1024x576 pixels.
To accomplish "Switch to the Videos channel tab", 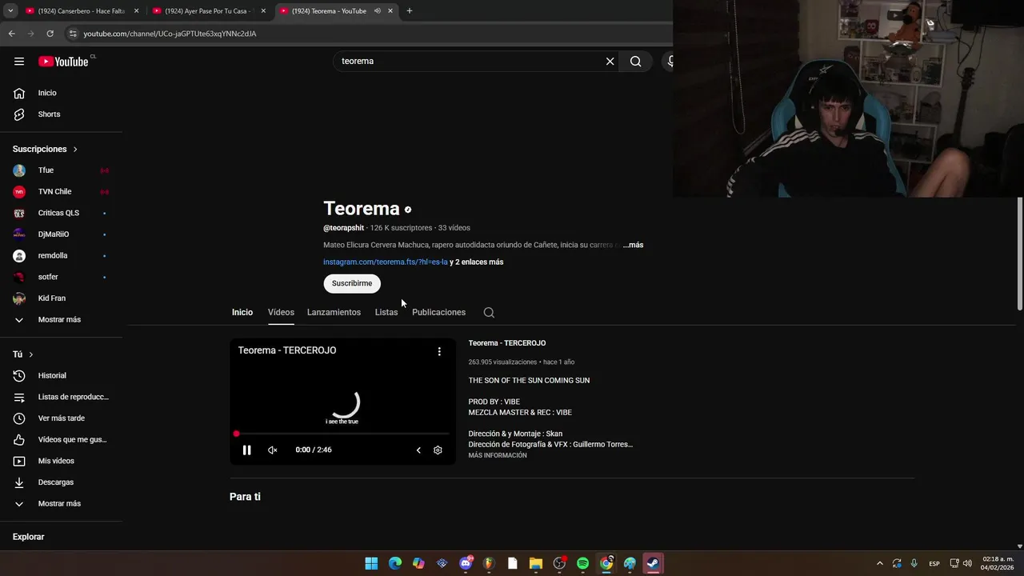I will coord(281,313).
